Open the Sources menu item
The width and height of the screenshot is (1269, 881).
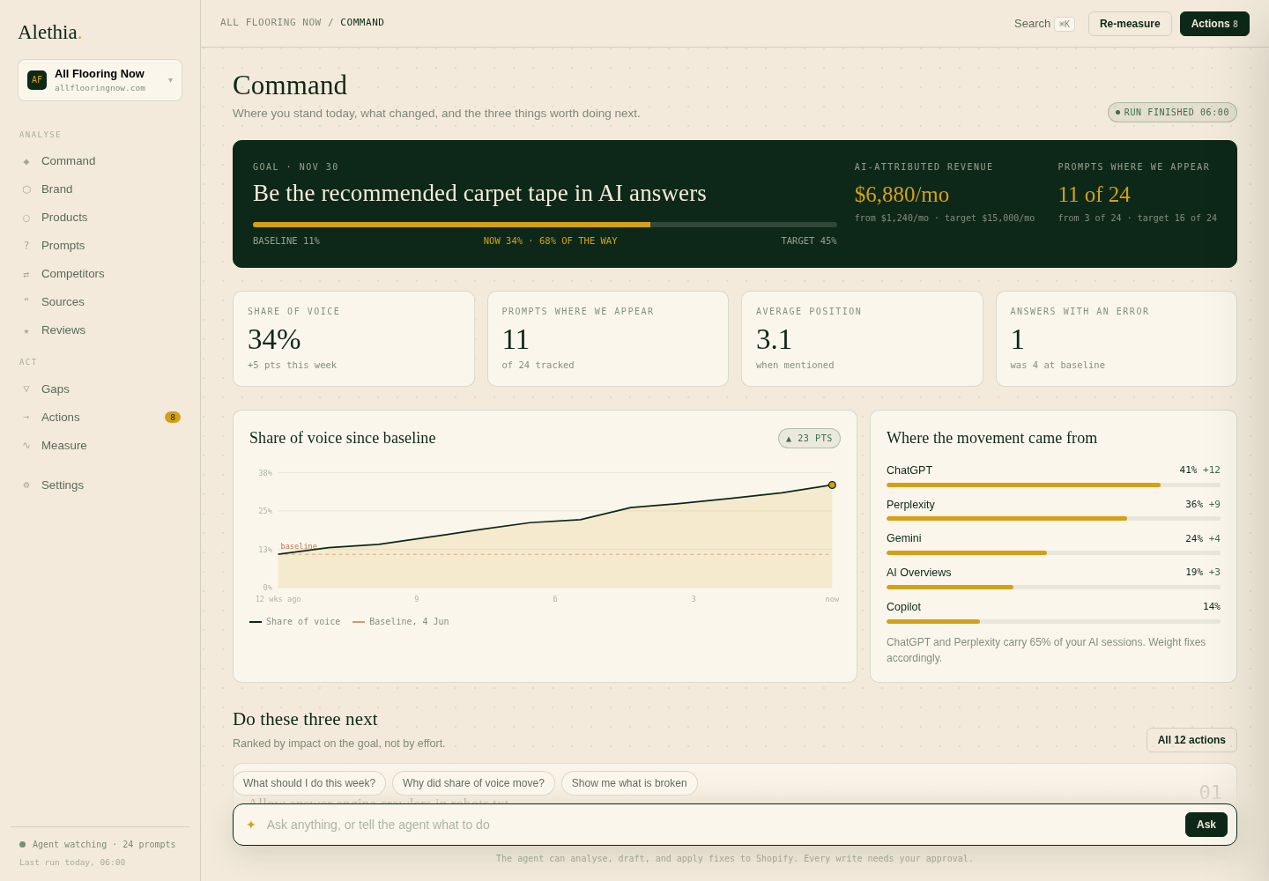tap(100, 302)
